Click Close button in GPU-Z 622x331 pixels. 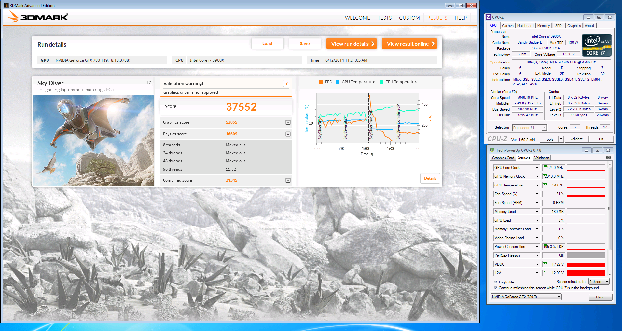point(600,297)
